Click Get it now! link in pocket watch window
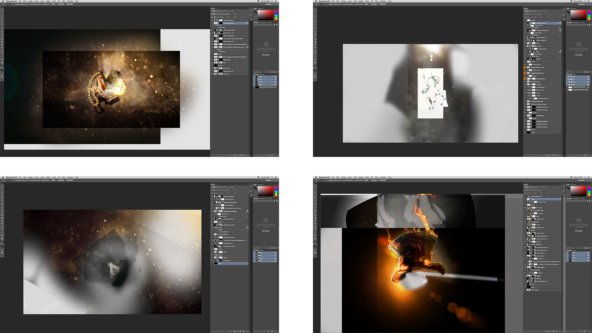The image size is (592, 333). pyautogui.click(x=265, y=55)
